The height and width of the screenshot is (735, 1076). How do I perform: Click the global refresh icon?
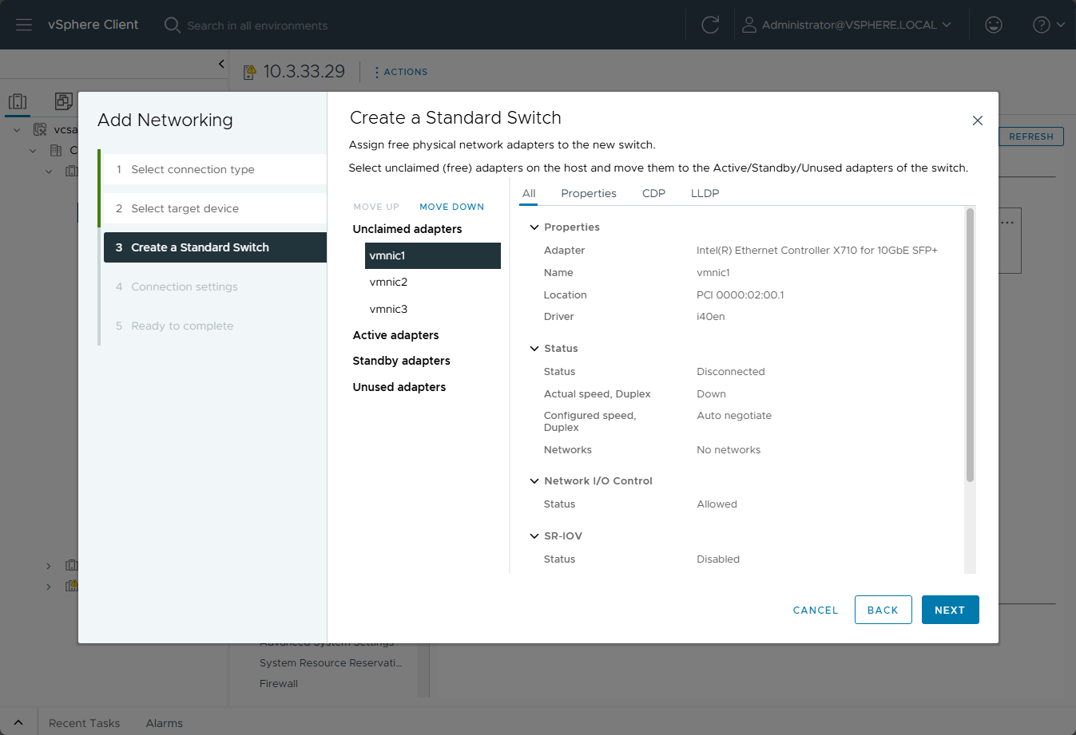(x=710, y=25)
